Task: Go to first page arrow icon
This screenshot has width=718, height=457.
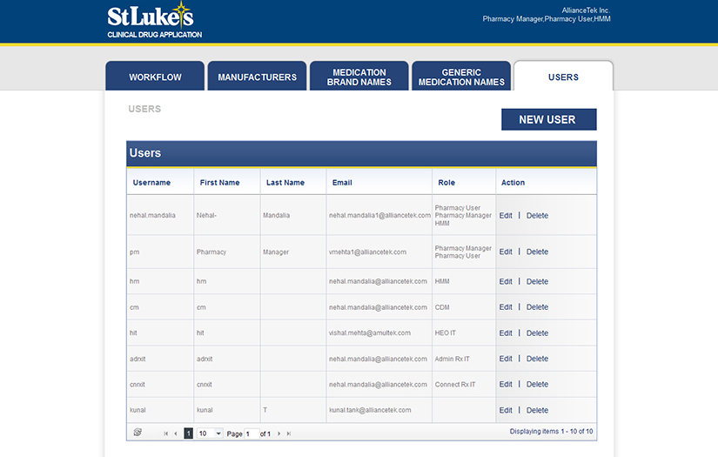Action: [x=165, y=433]
